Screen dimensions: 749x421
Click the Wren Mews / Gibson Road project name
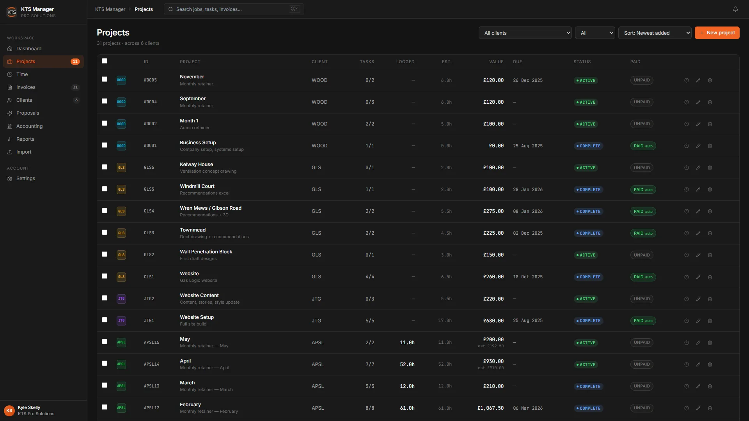(211, 208)
